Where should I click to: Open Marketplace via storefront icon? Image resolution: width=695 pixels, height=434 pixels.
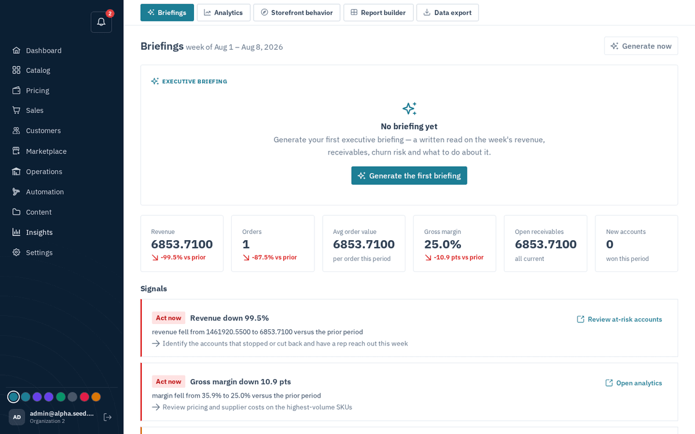point(16,151)
